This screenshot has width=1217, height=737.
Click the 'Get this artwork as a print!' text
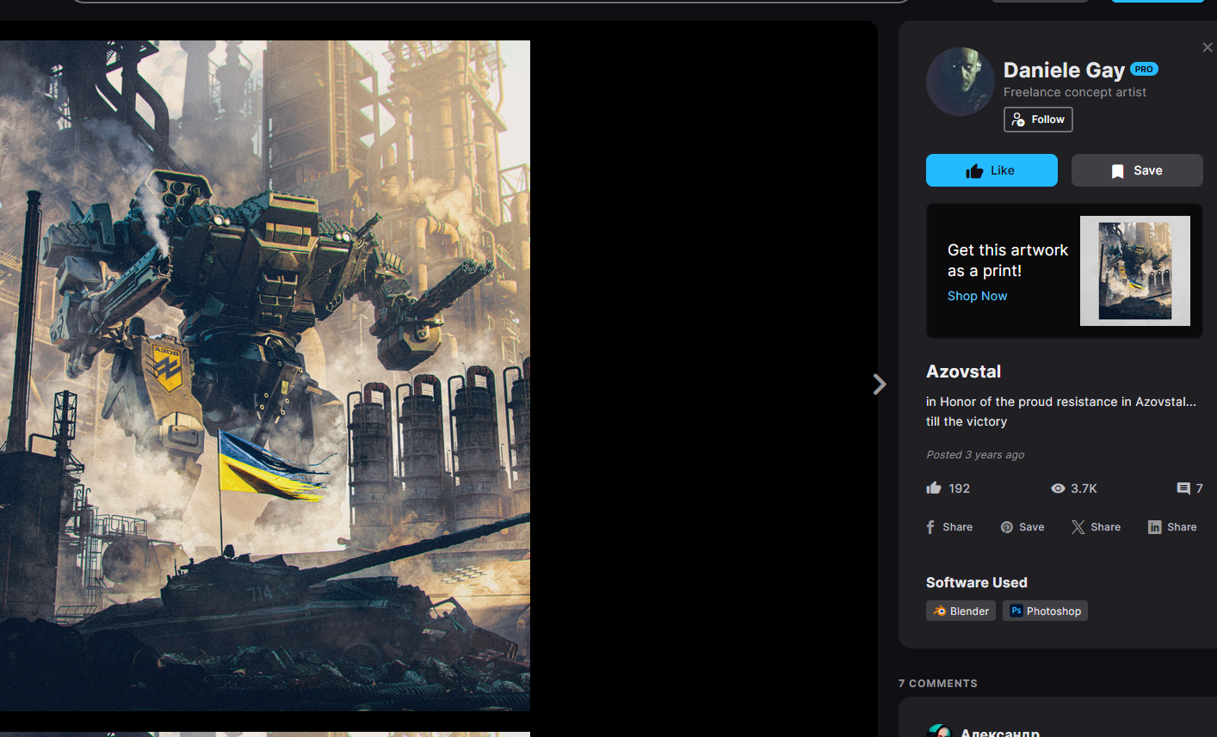pyautogui.click(x=1008, y=261)
